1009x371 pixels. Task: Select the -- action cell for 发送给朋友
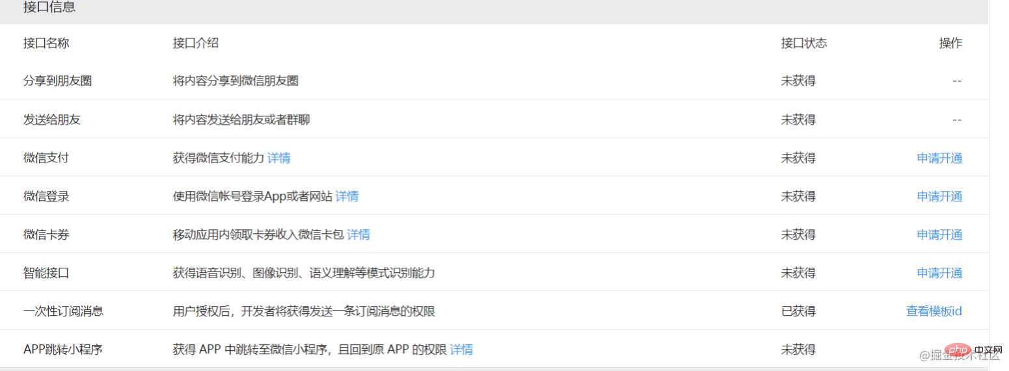click(957, 120)
